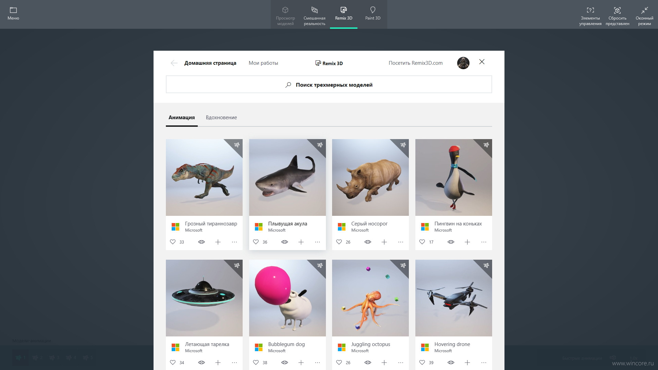
Task: Click the Грозный тираннозавр title text
Action: (x=211, y=224)
